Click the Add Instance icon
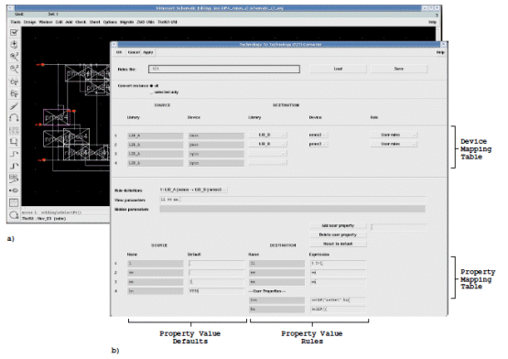508x359 pixels. [x=14, y=142]
